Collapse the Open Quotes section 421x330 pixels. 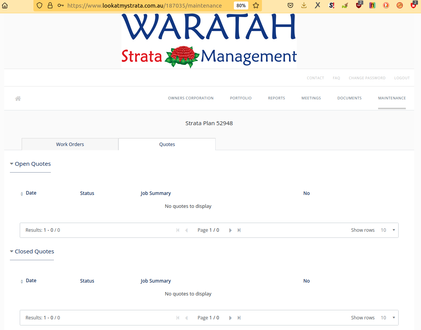tap(30, 164)
